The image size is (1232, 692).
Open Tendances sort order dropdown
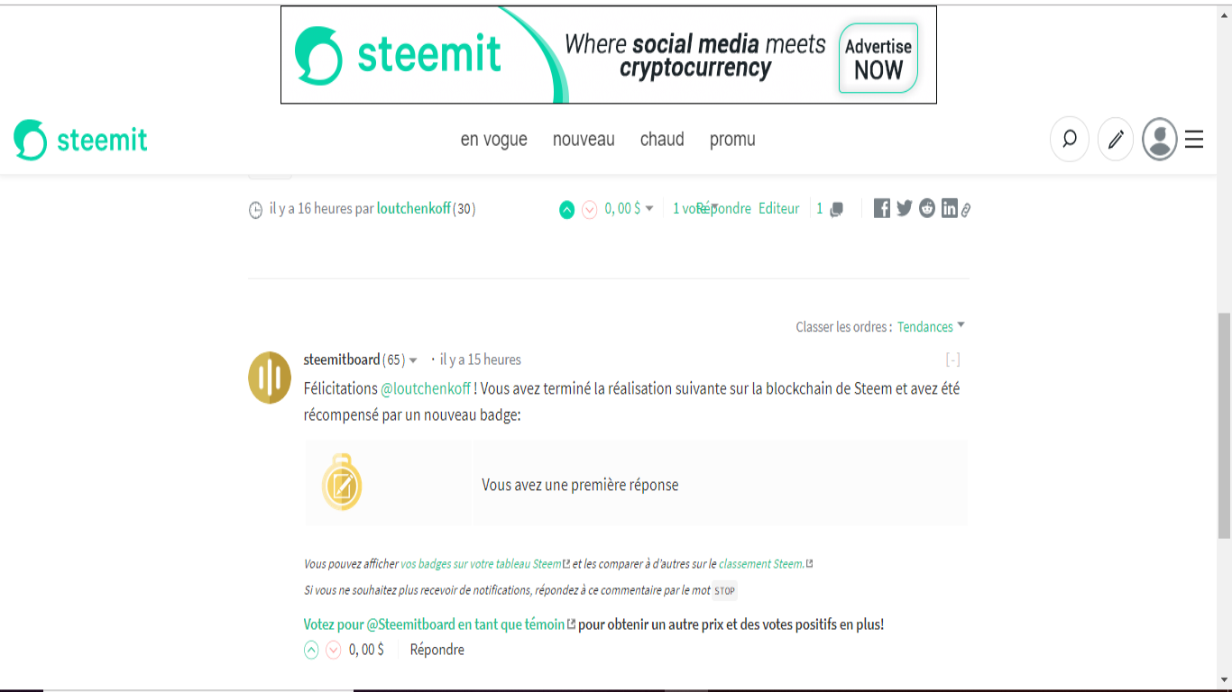[x=931, y=326]
